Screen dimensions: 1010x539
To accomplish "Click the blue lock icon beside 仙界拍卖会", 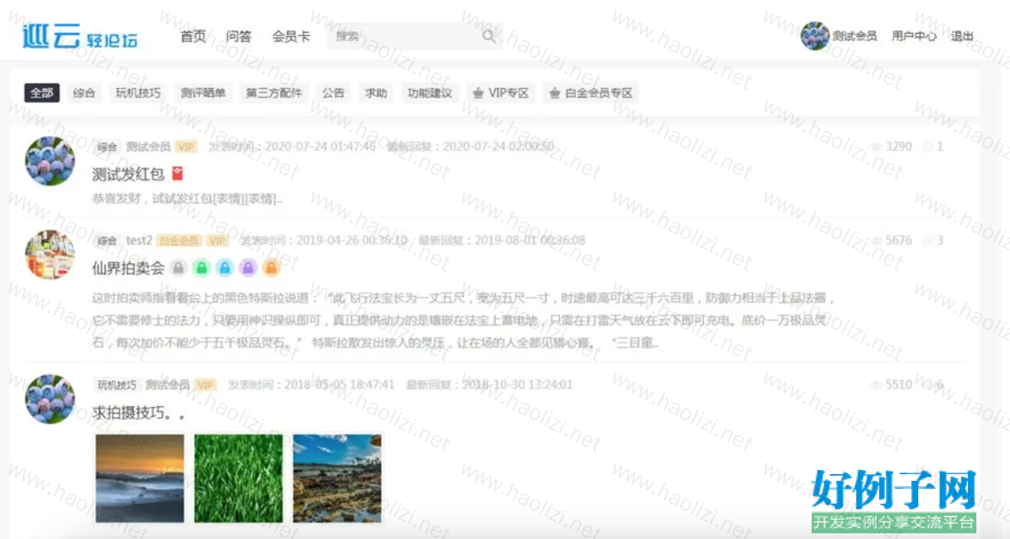I will pyautogui.click(x=225, y=268).
